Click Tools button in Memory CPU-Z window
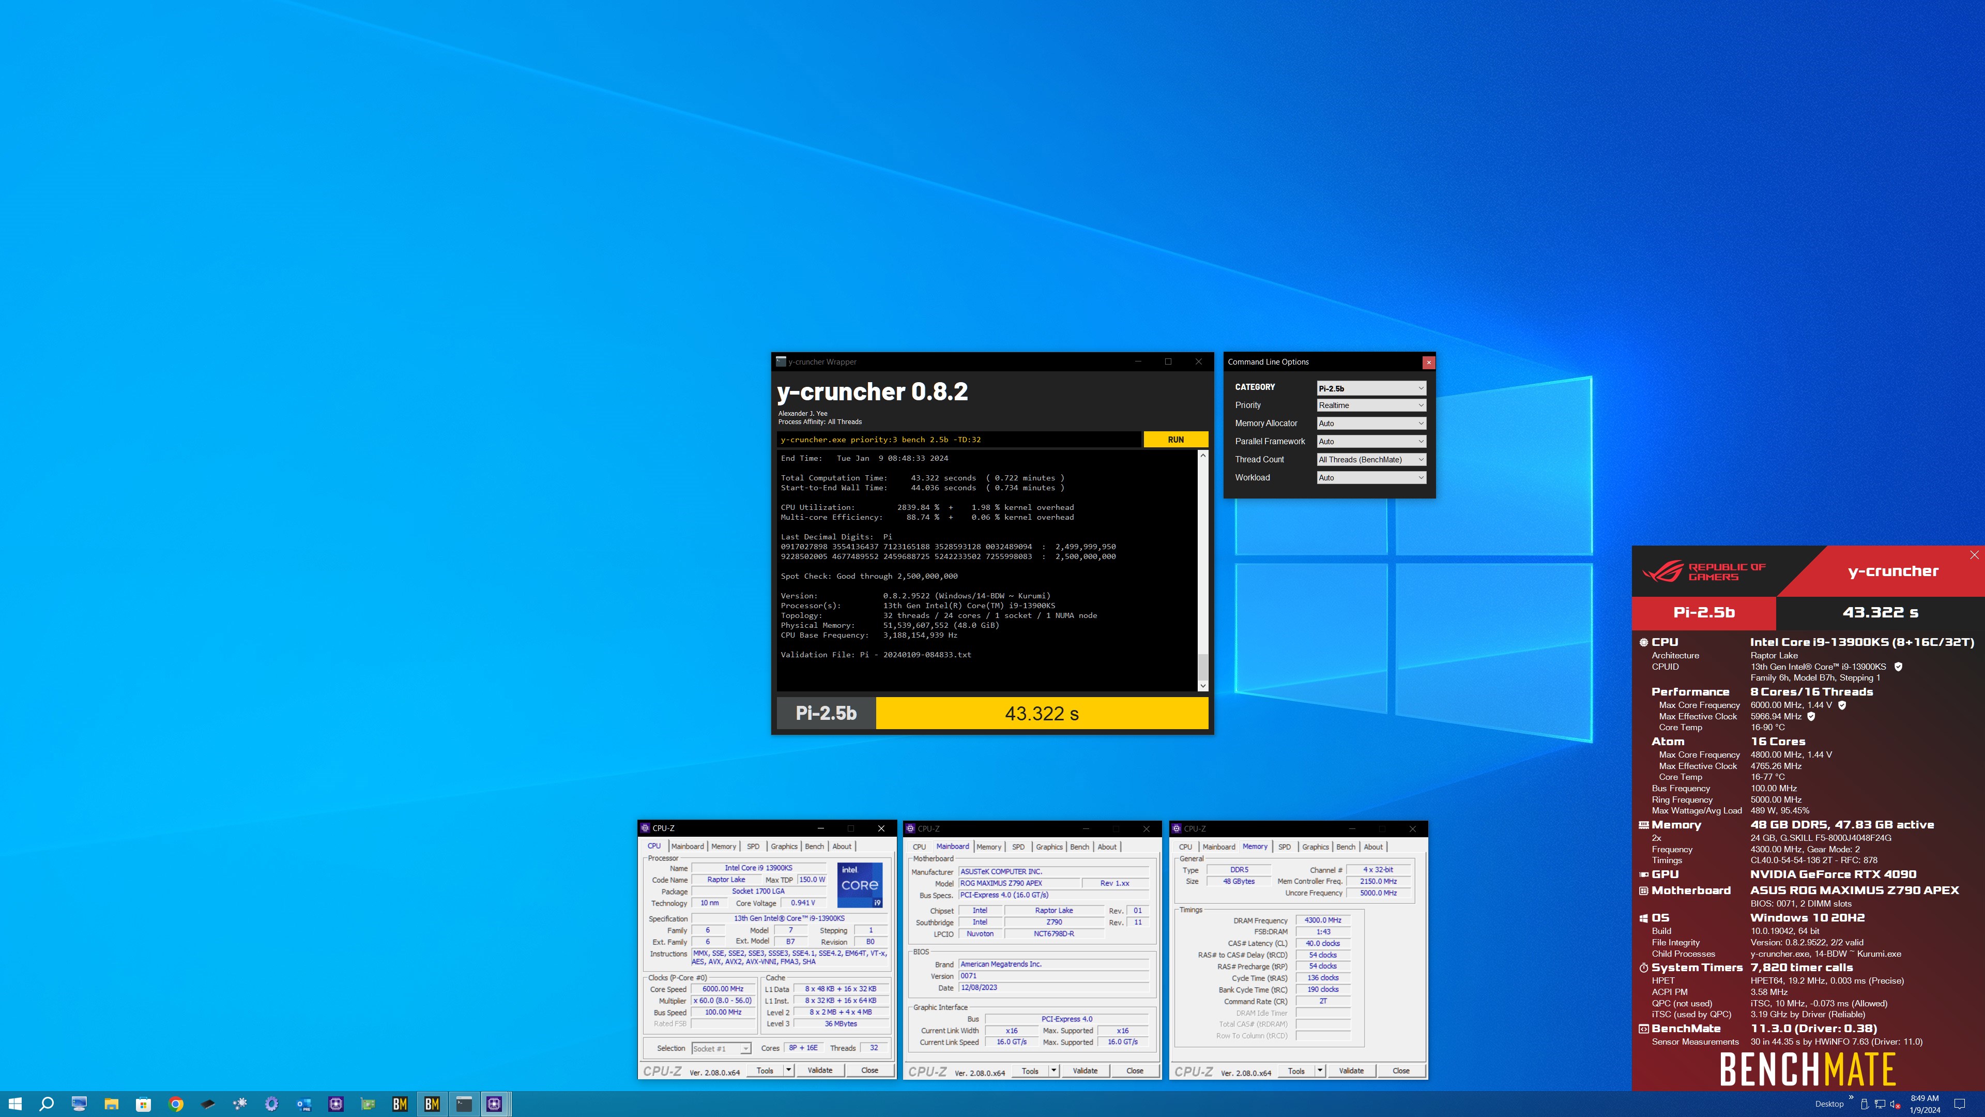 [1296, 1071]
